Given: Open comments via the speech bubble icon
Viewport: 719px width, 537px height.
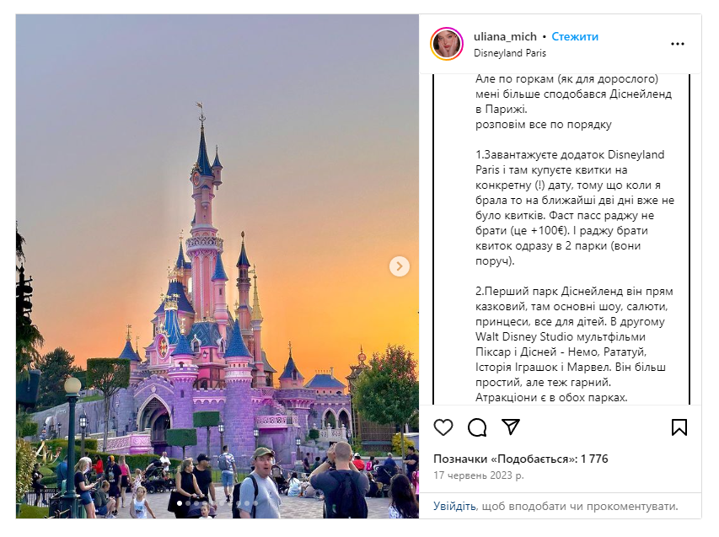Looking at the screenshot, I should [477, 427].
